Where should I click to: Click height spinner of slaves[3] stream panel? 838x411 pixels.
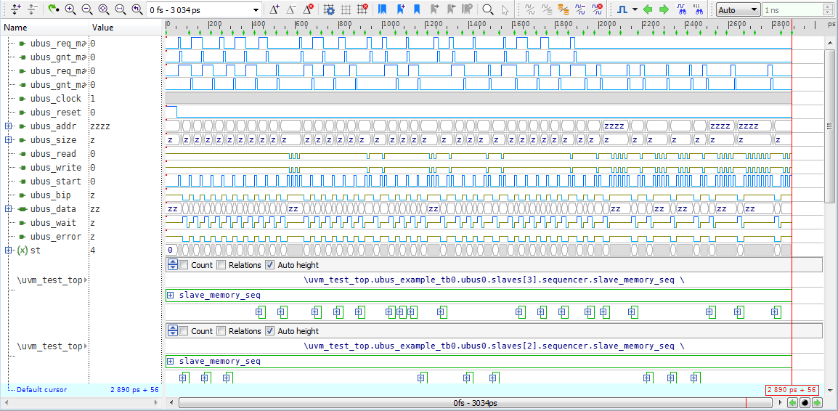[x=173, y=264]
